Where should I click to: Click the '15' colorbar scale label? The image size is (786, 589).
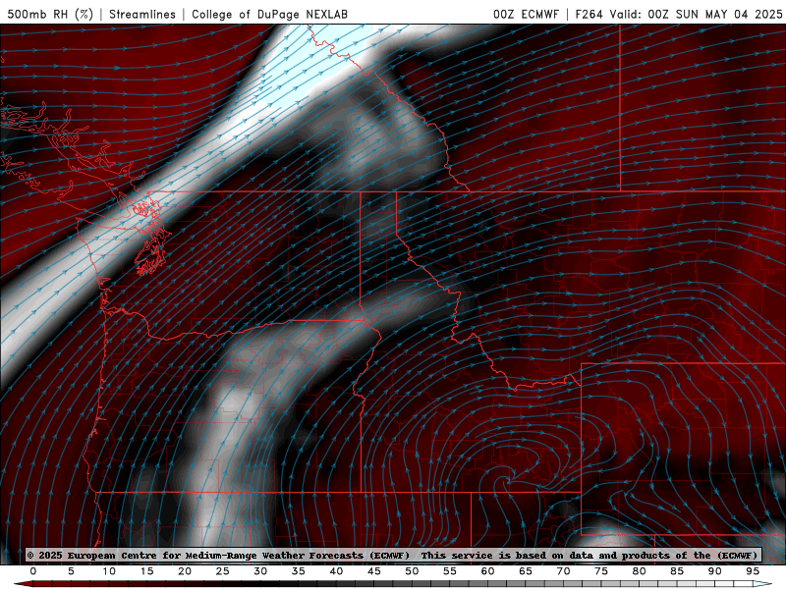click(x=146, y=571)
